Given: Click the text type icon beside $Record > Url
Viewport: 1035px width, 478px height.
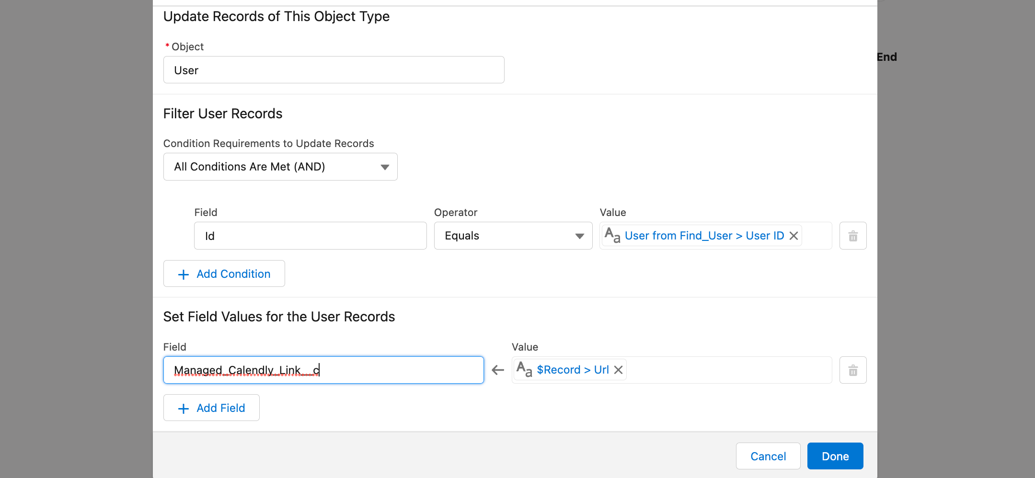Looking at the screenshot, I should pos(524,369).
